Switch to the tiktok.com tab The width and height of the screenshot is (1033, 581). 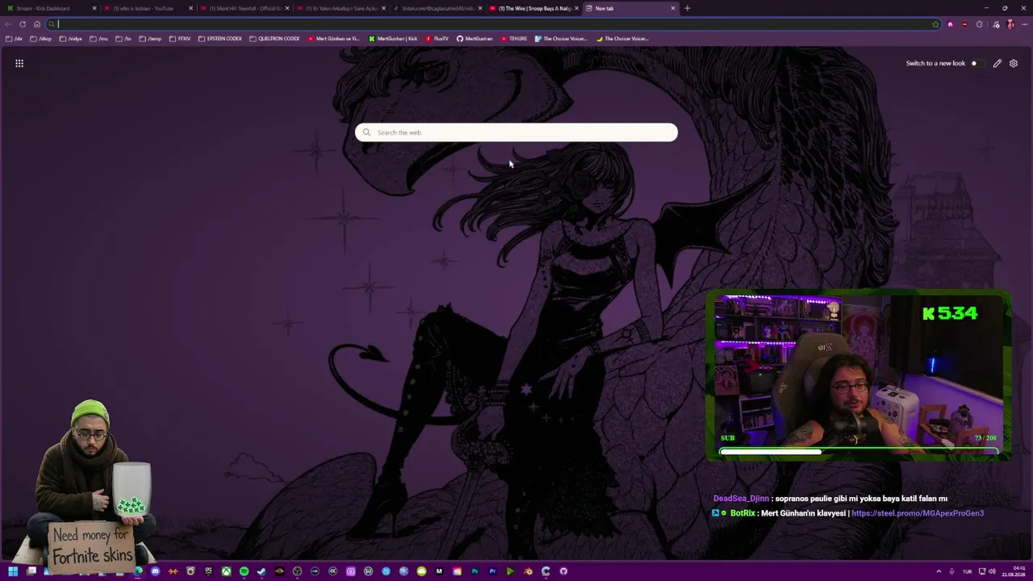click(436, 8)
